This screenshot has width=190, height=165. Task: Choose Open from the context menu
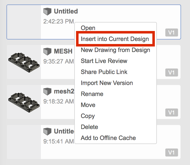point(88,28)
